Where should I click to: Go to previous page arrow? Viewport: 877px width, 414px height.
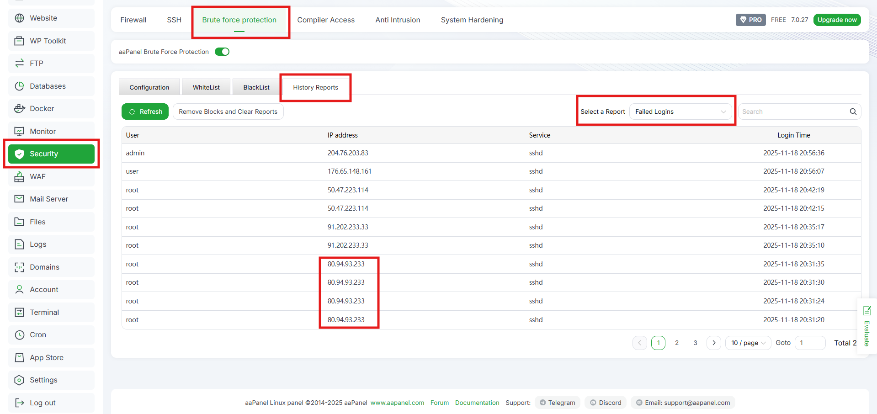[640, 343]
